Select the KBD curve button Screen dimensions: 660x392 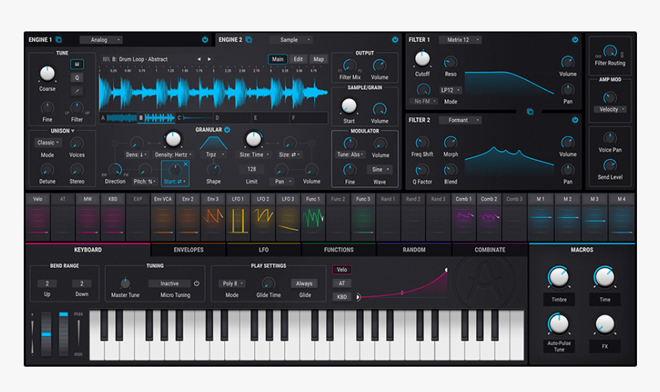click(342, 297)
